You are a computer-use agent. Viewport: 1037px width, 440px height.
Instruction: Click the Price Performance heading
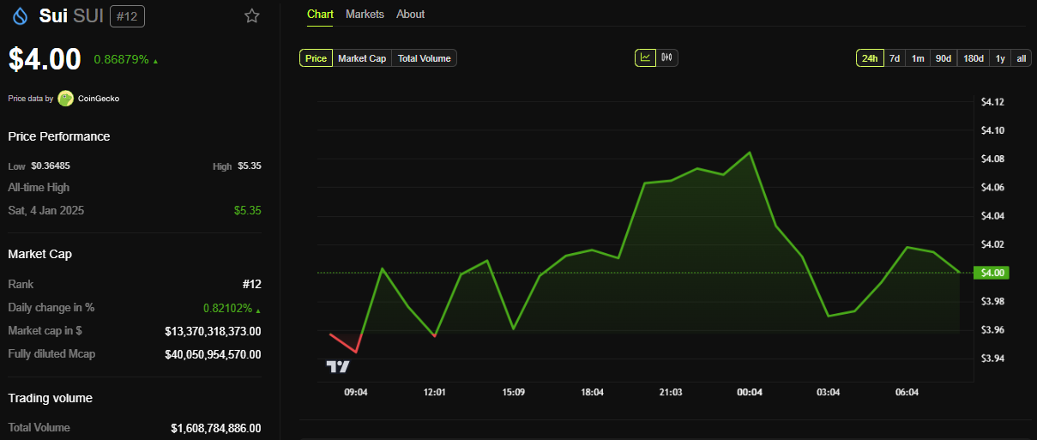pyautogui.click(x=59, y=136)
